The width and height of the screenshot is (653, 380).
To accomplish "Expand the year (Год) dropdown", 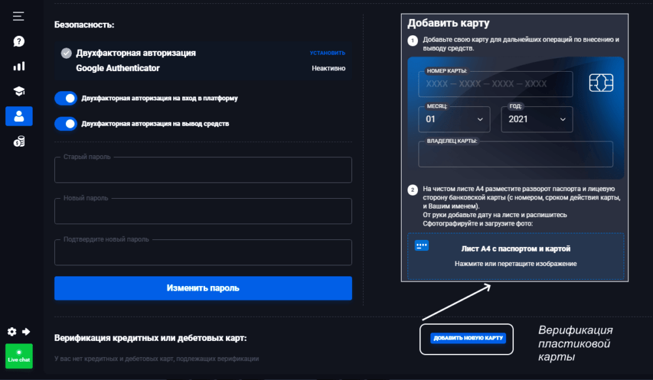I will [x=536, y=119].
